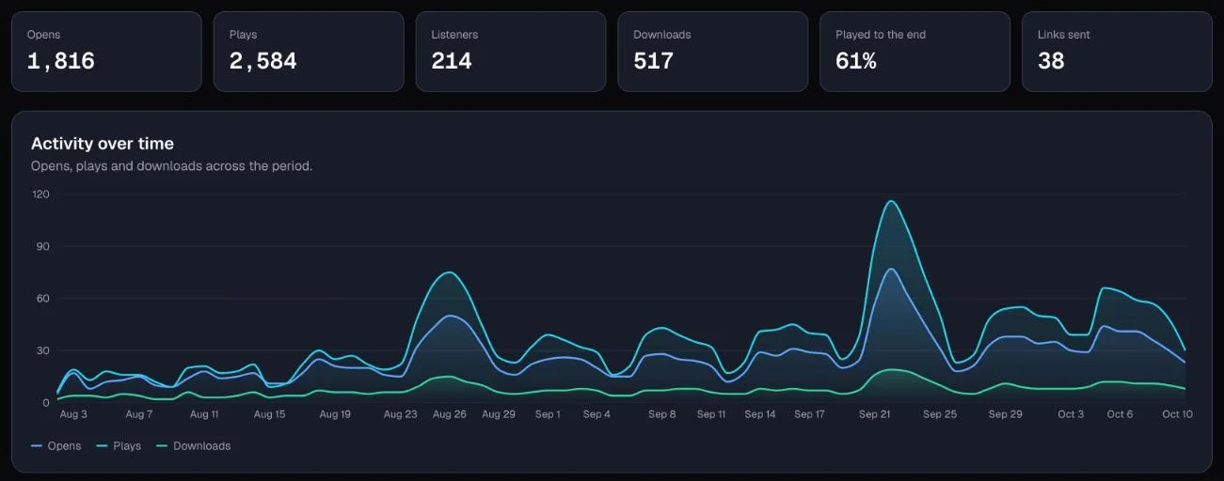The width and height of the screenshot is (1224, 481).
Task: Open the Opens stat card
Action: point(106,52)
